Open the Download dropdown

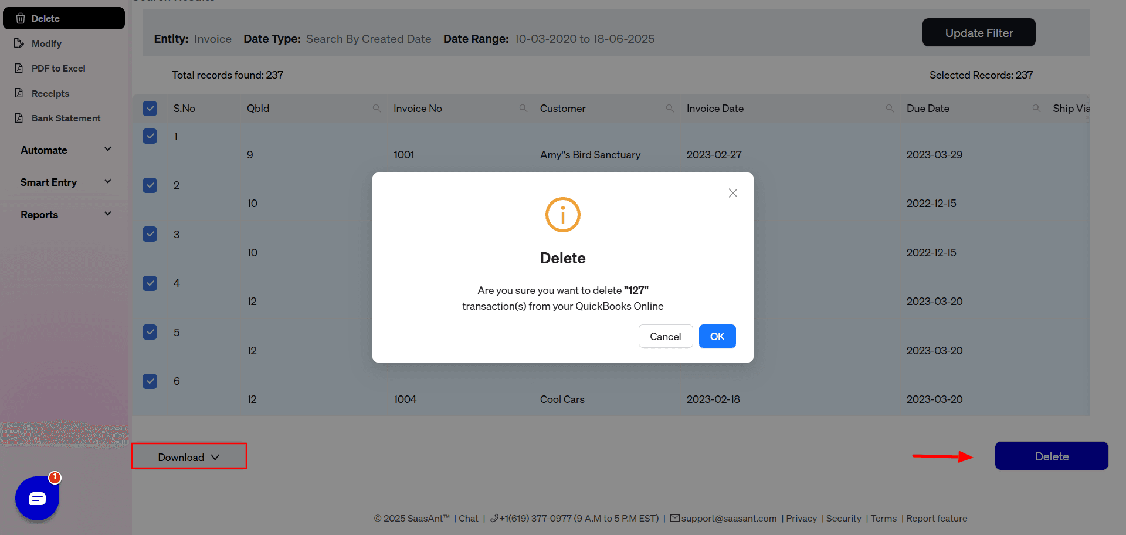pos(189,456)
